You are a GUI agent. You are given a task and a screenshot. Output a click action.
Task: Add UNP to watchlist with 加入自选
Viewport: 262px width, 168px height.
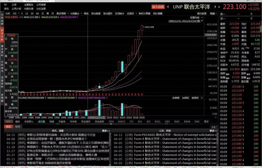158,7
